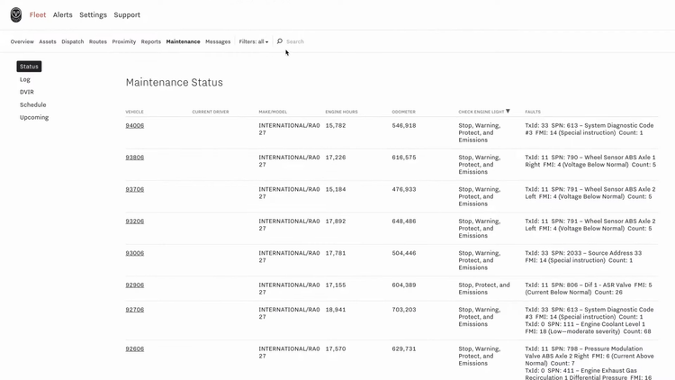
Task: Open DVIR in the sidebar
Action: [27, 92]
